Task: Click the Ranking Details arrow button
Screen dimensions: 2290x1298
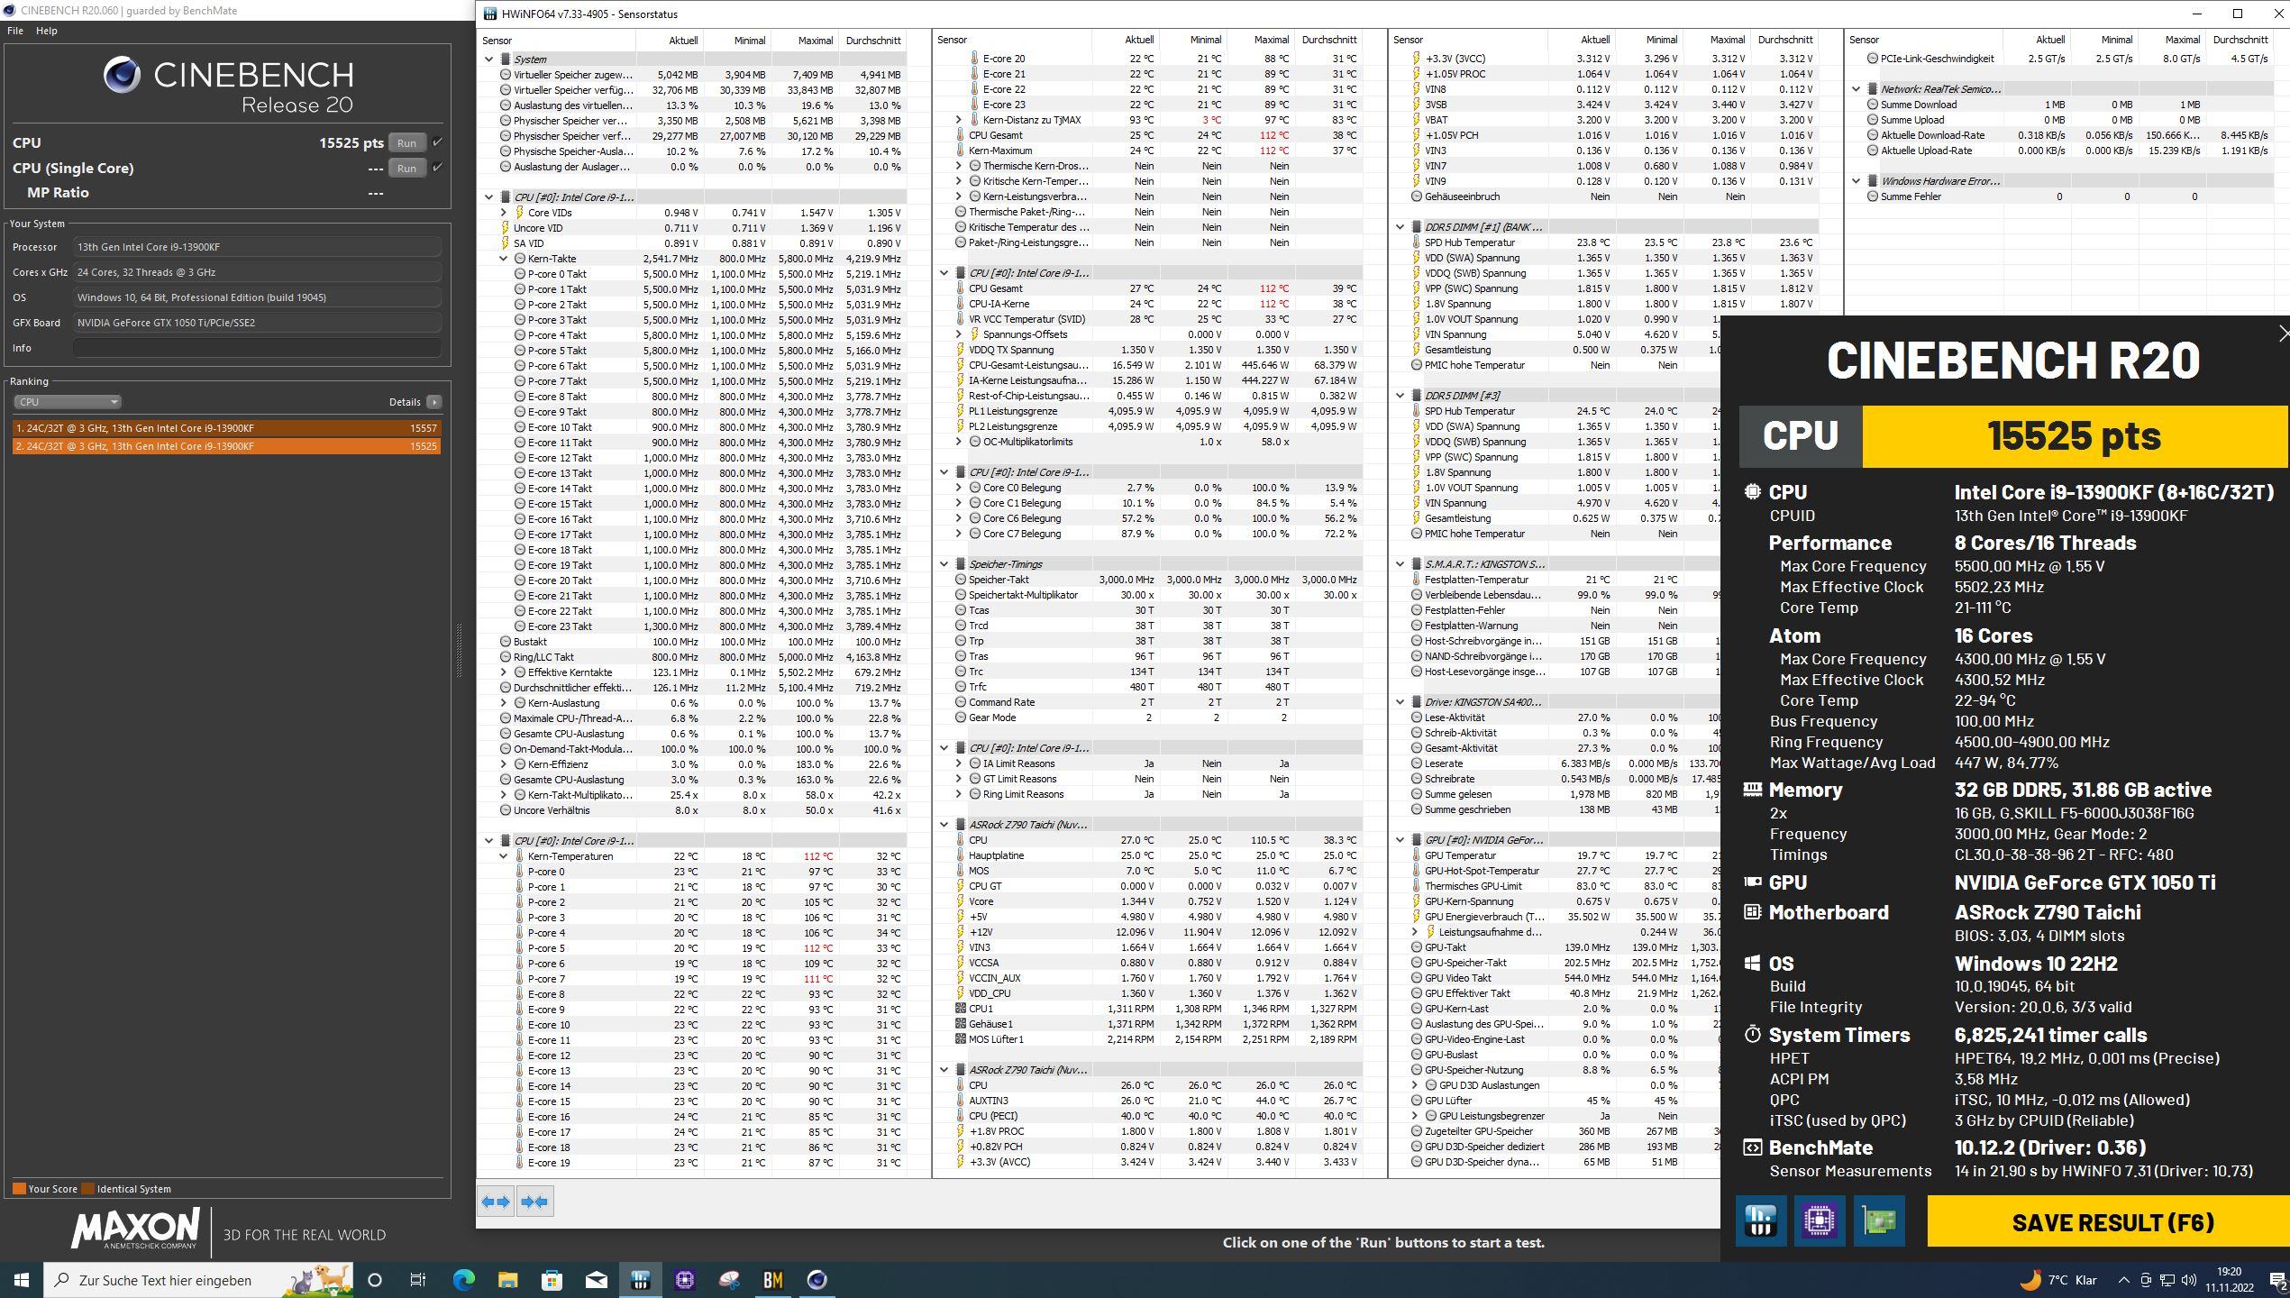Action: click(x=433, y=402)
